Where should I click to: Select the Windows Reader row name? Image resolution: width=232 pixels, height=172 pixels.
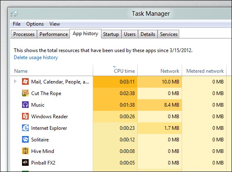pos(49,116)
